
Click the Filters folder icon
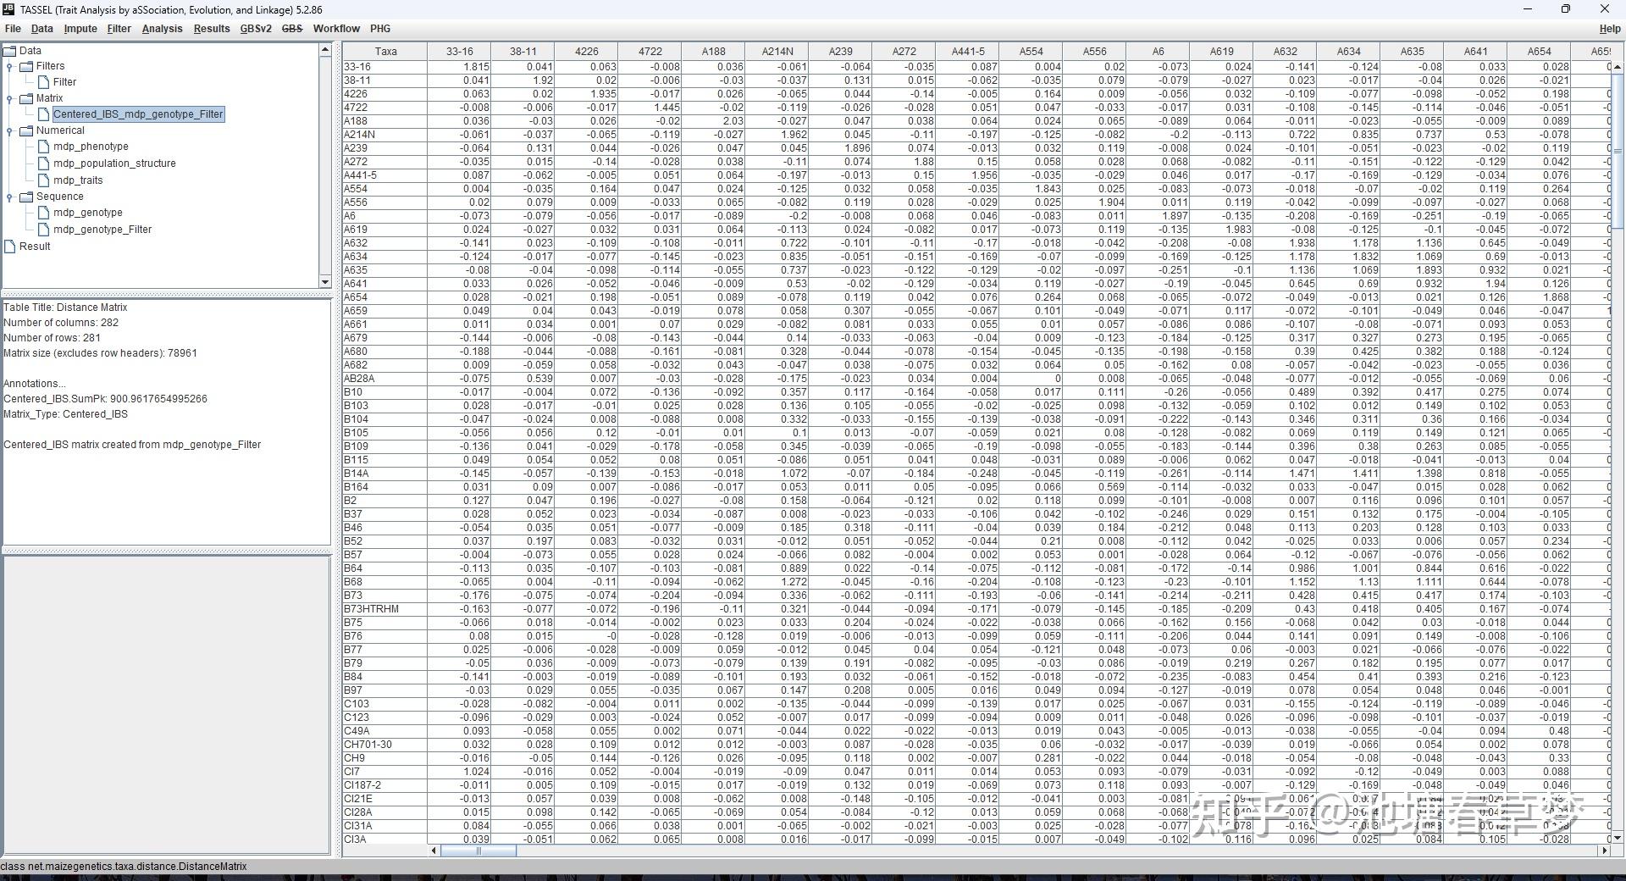pos(26,66)
